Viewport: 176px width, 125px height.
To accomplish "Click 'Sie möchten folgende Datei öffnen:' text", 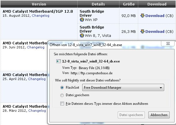I will click(x=81, y=54).
